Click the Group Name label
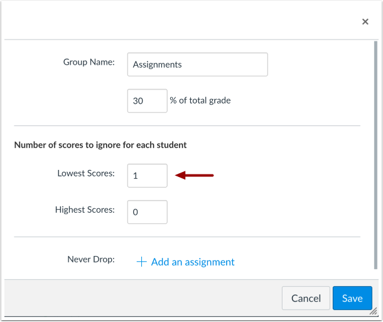This screenshot has height=322, width=383. (x=89, y=62)
